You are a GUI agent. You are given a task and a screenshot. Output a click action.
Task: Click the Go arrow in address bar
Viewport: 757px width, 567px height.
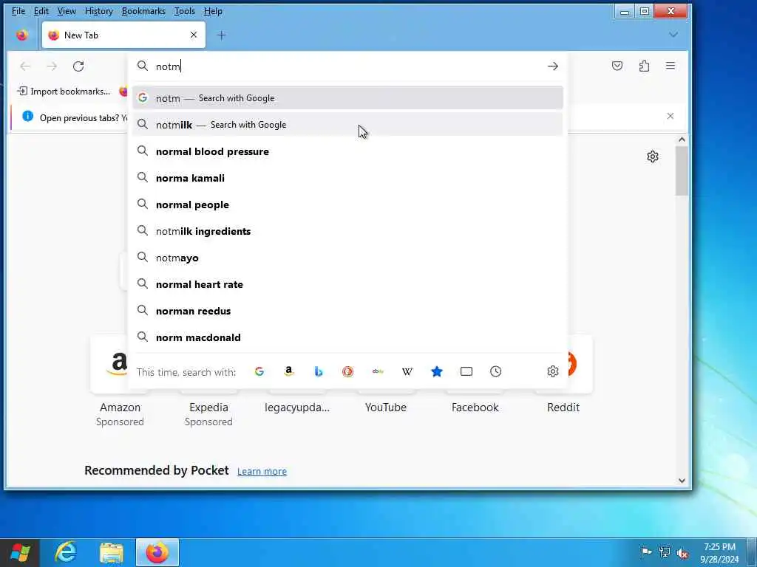pyautogui.click(x=553, y=66)
